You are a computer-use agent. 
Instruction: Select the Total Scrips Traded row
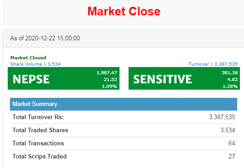click(124, 157)
